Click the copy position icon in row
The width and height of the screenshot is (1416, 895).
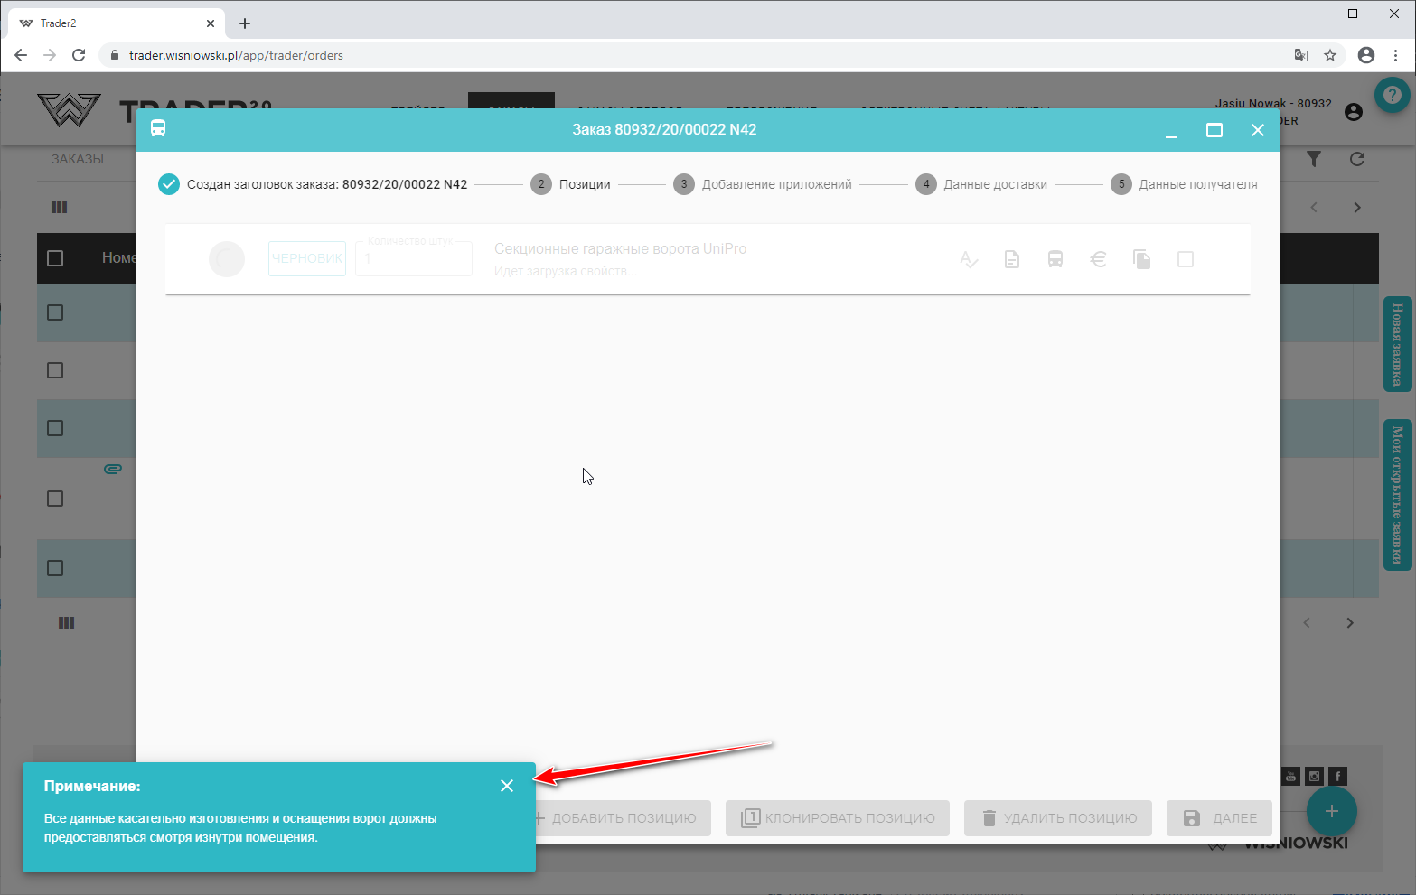[1142, 259]
